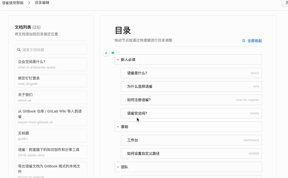288x178 pixels.
Task: Click 全部收起 to collapse all
Action: (254, 41)
